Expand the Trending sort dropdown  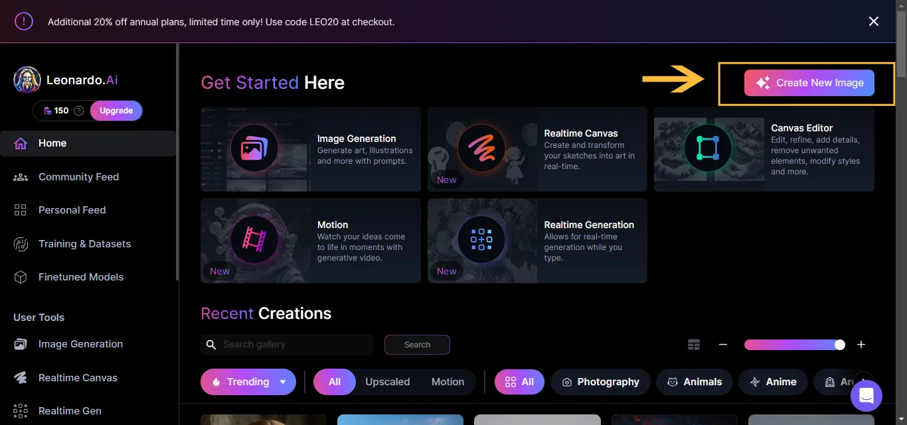(283, 382)
